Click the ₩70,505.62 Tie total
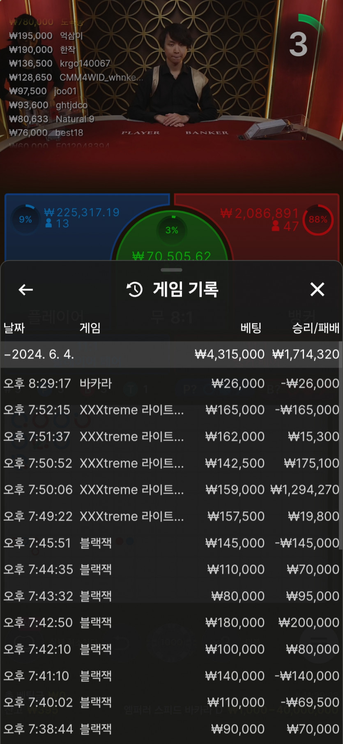 (171, 256)
